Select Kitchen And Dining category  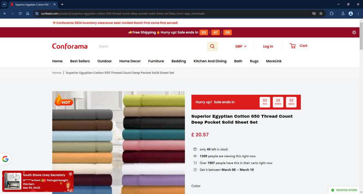pyautogui.click(x=210, y=61)
